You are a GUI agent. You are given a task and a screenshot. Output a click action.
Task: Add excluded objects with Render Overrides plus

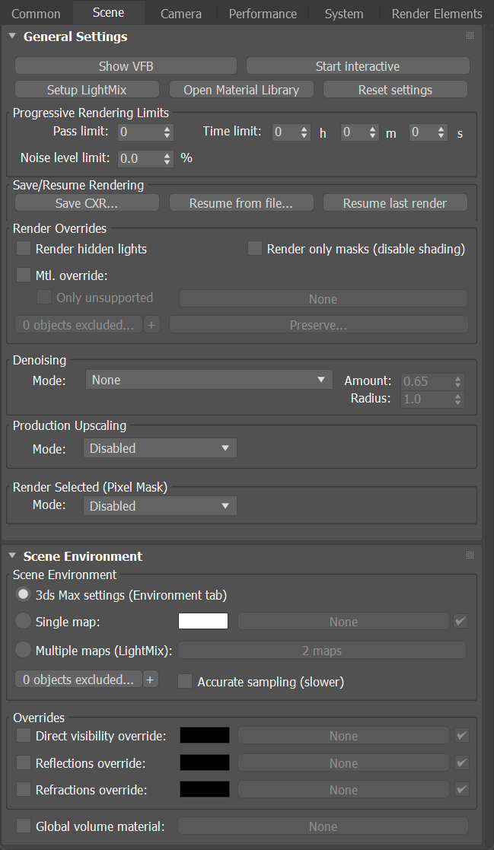click(x=151, y=325)
